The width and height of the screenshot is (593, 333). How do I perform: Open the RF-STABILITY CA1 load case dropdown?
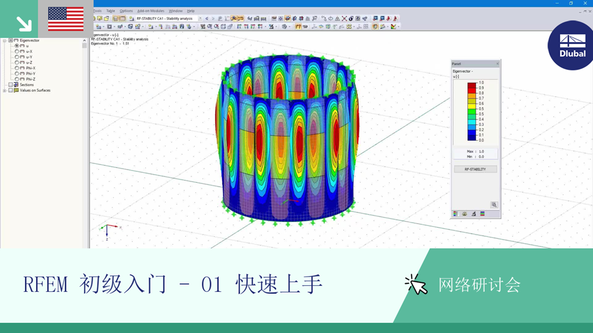pyautogui.click(x=200, y=18)
